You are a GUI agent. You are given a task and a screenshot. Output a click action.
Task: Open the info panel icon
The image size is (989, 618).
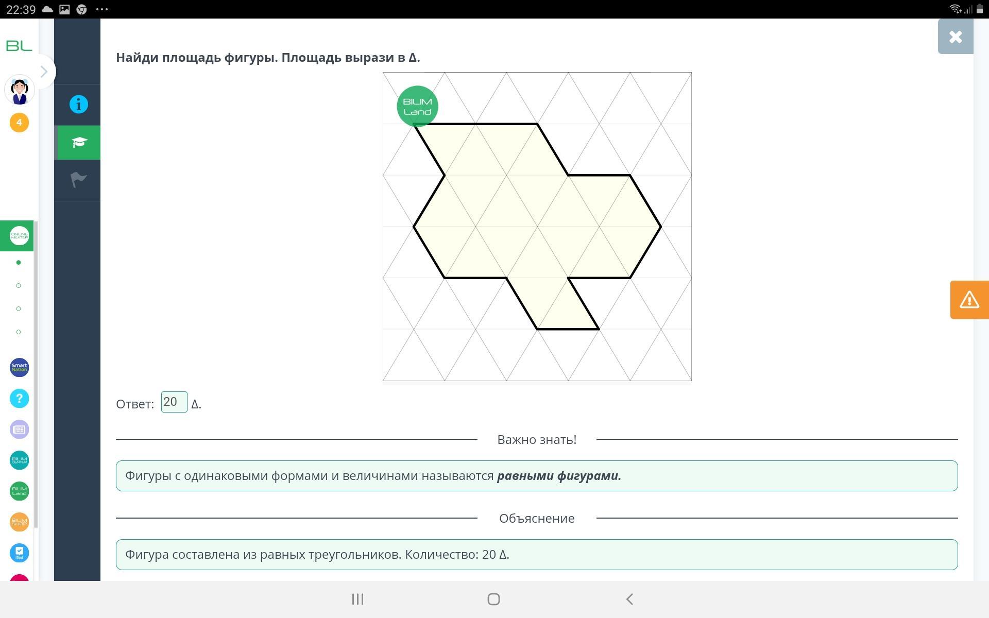(x=78, y=105)
